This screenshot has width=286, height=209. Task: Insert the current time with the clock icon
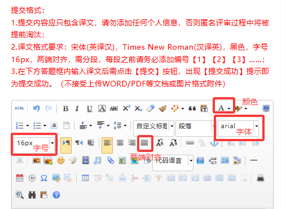[32, 178]
